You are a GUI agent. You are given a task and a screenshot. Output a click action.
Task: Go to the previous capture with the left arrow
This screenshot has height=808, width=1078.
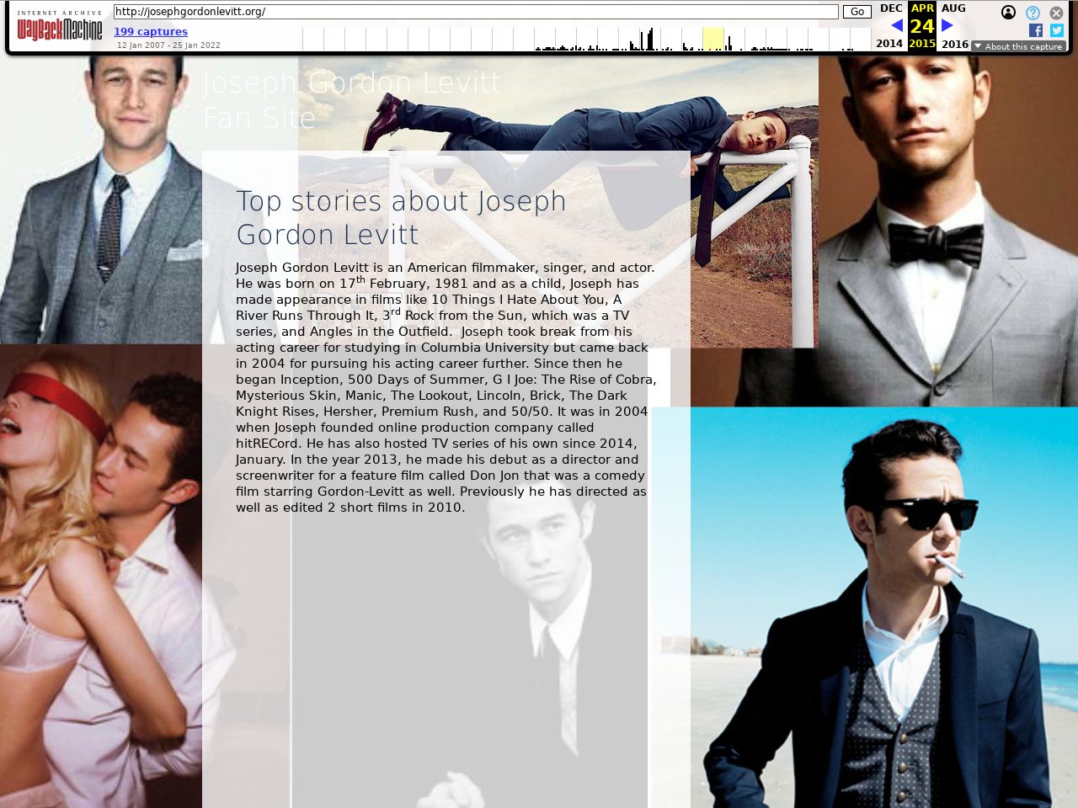click(896, 26)
